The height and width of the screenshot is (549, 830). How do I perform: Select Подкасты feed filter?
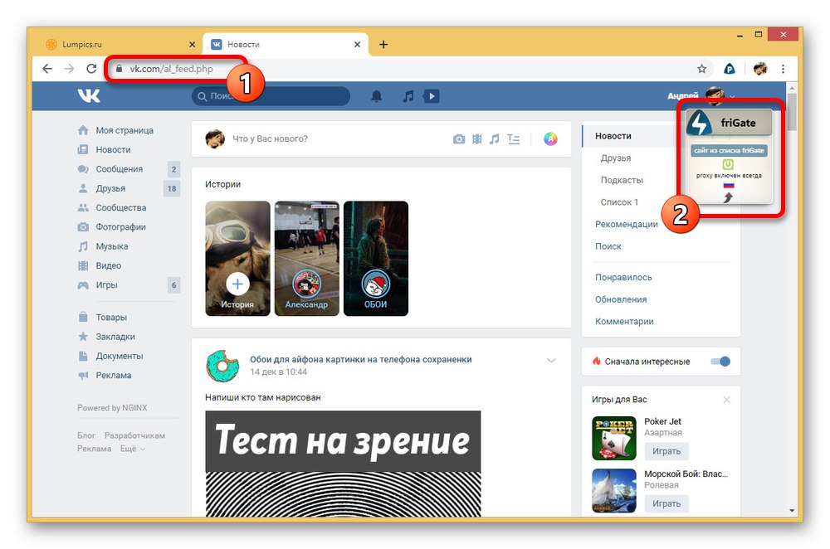[622, 180]
